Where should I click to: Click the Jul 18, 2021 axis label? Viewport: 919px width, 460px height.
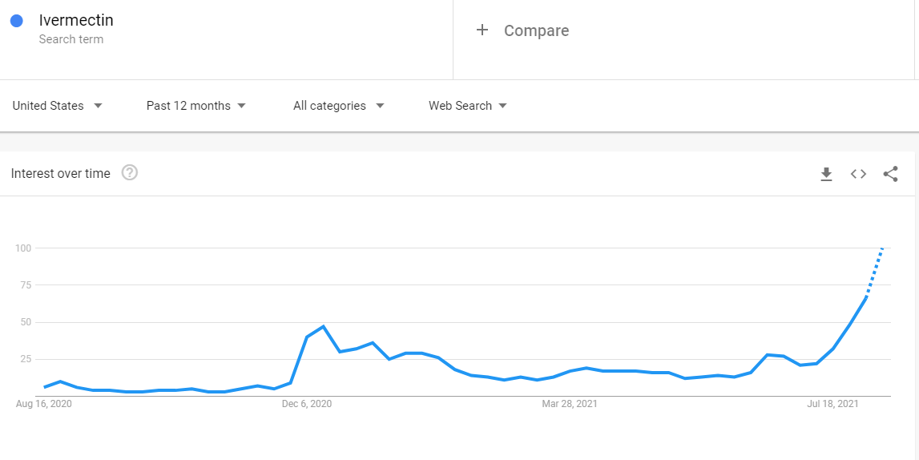832,404
